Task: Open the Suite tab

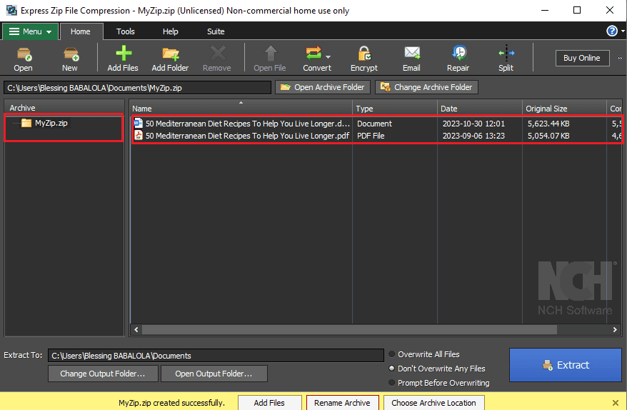Action: tap(216, 31)
